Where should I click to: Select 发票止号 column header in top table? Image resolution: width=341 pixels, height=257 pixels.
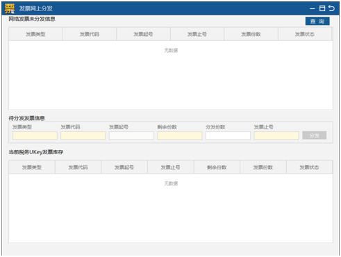pos(197,34)
